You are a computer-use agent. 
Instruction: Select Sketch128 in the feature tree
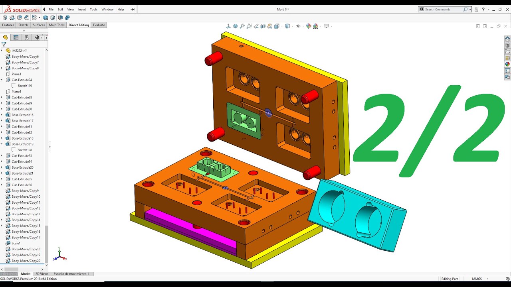[25, 150]
